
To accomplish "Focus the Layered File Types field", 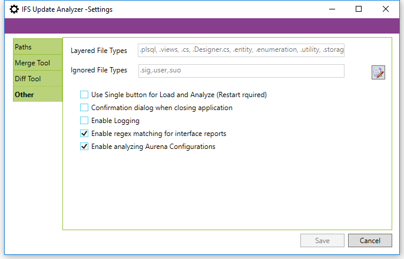I will click(241, 50).
